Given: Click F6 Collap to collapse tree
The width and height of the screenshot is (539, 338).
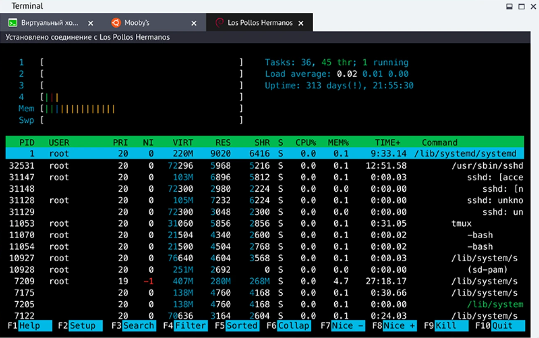Looking at the screenshot, I should [x=293, y=326].
